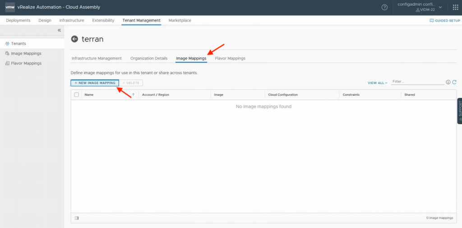Viewport: 462px width, 228px height.
Task: Open the Marketplace tab
Action: coord(180,20)
